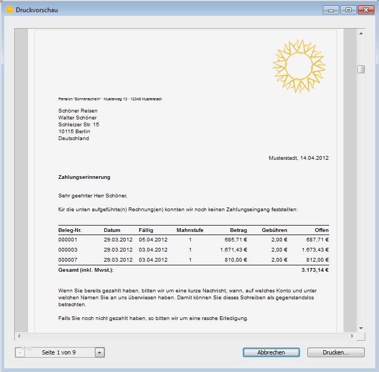Close the Druckvorschau window

click(366, 10)
